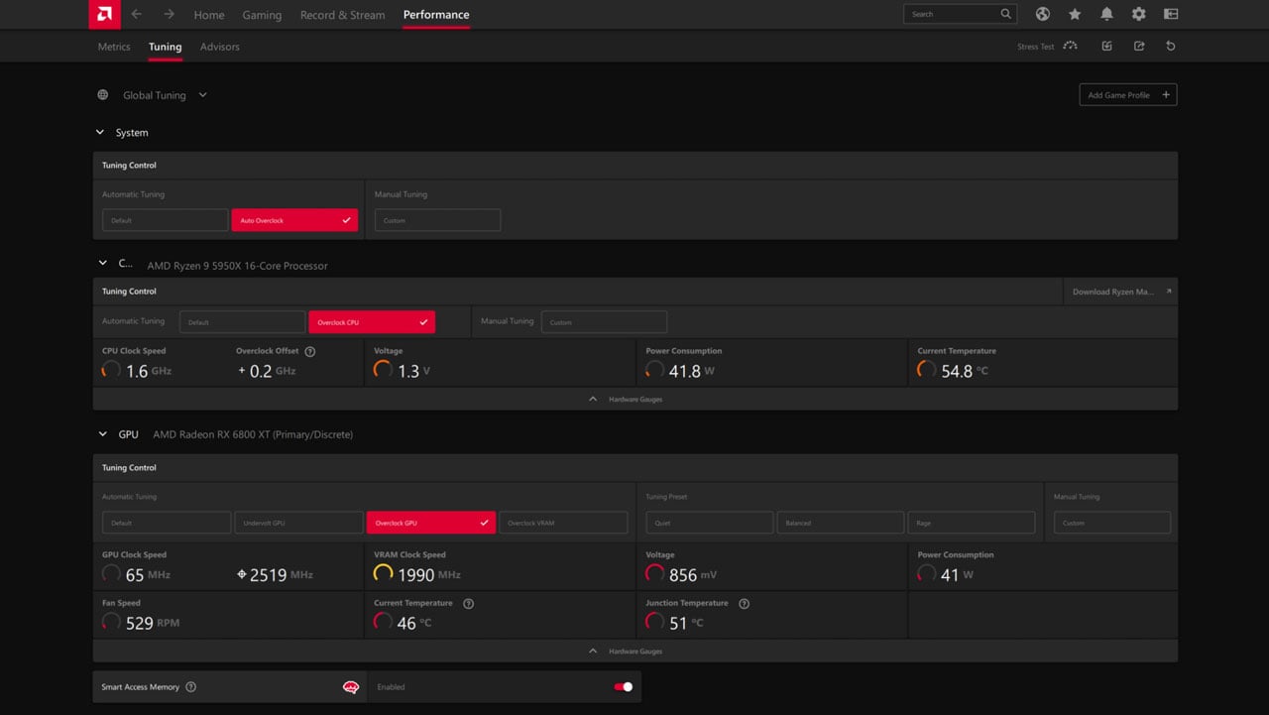Viewport: 1269px width, 715px height.
Task: Open the Gaming menu
Action: (262, 15)
